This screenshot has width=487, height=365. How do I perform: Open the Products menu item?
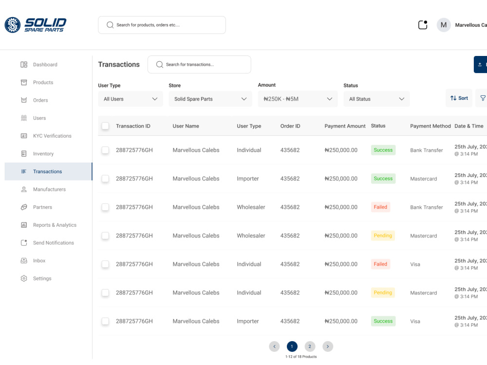point(48,82)
